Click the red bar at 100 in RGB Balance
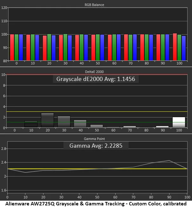Viewport: 192px width, 207px height. pos(175,47)
